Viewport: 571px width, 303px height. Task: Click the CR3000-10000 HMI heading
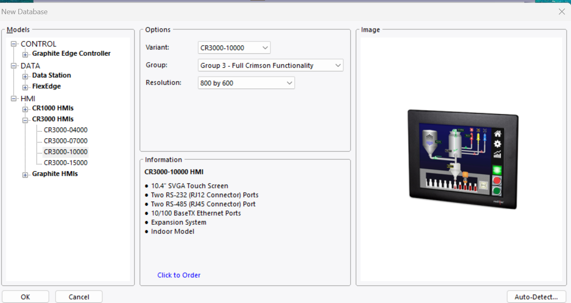pos(174,172)
